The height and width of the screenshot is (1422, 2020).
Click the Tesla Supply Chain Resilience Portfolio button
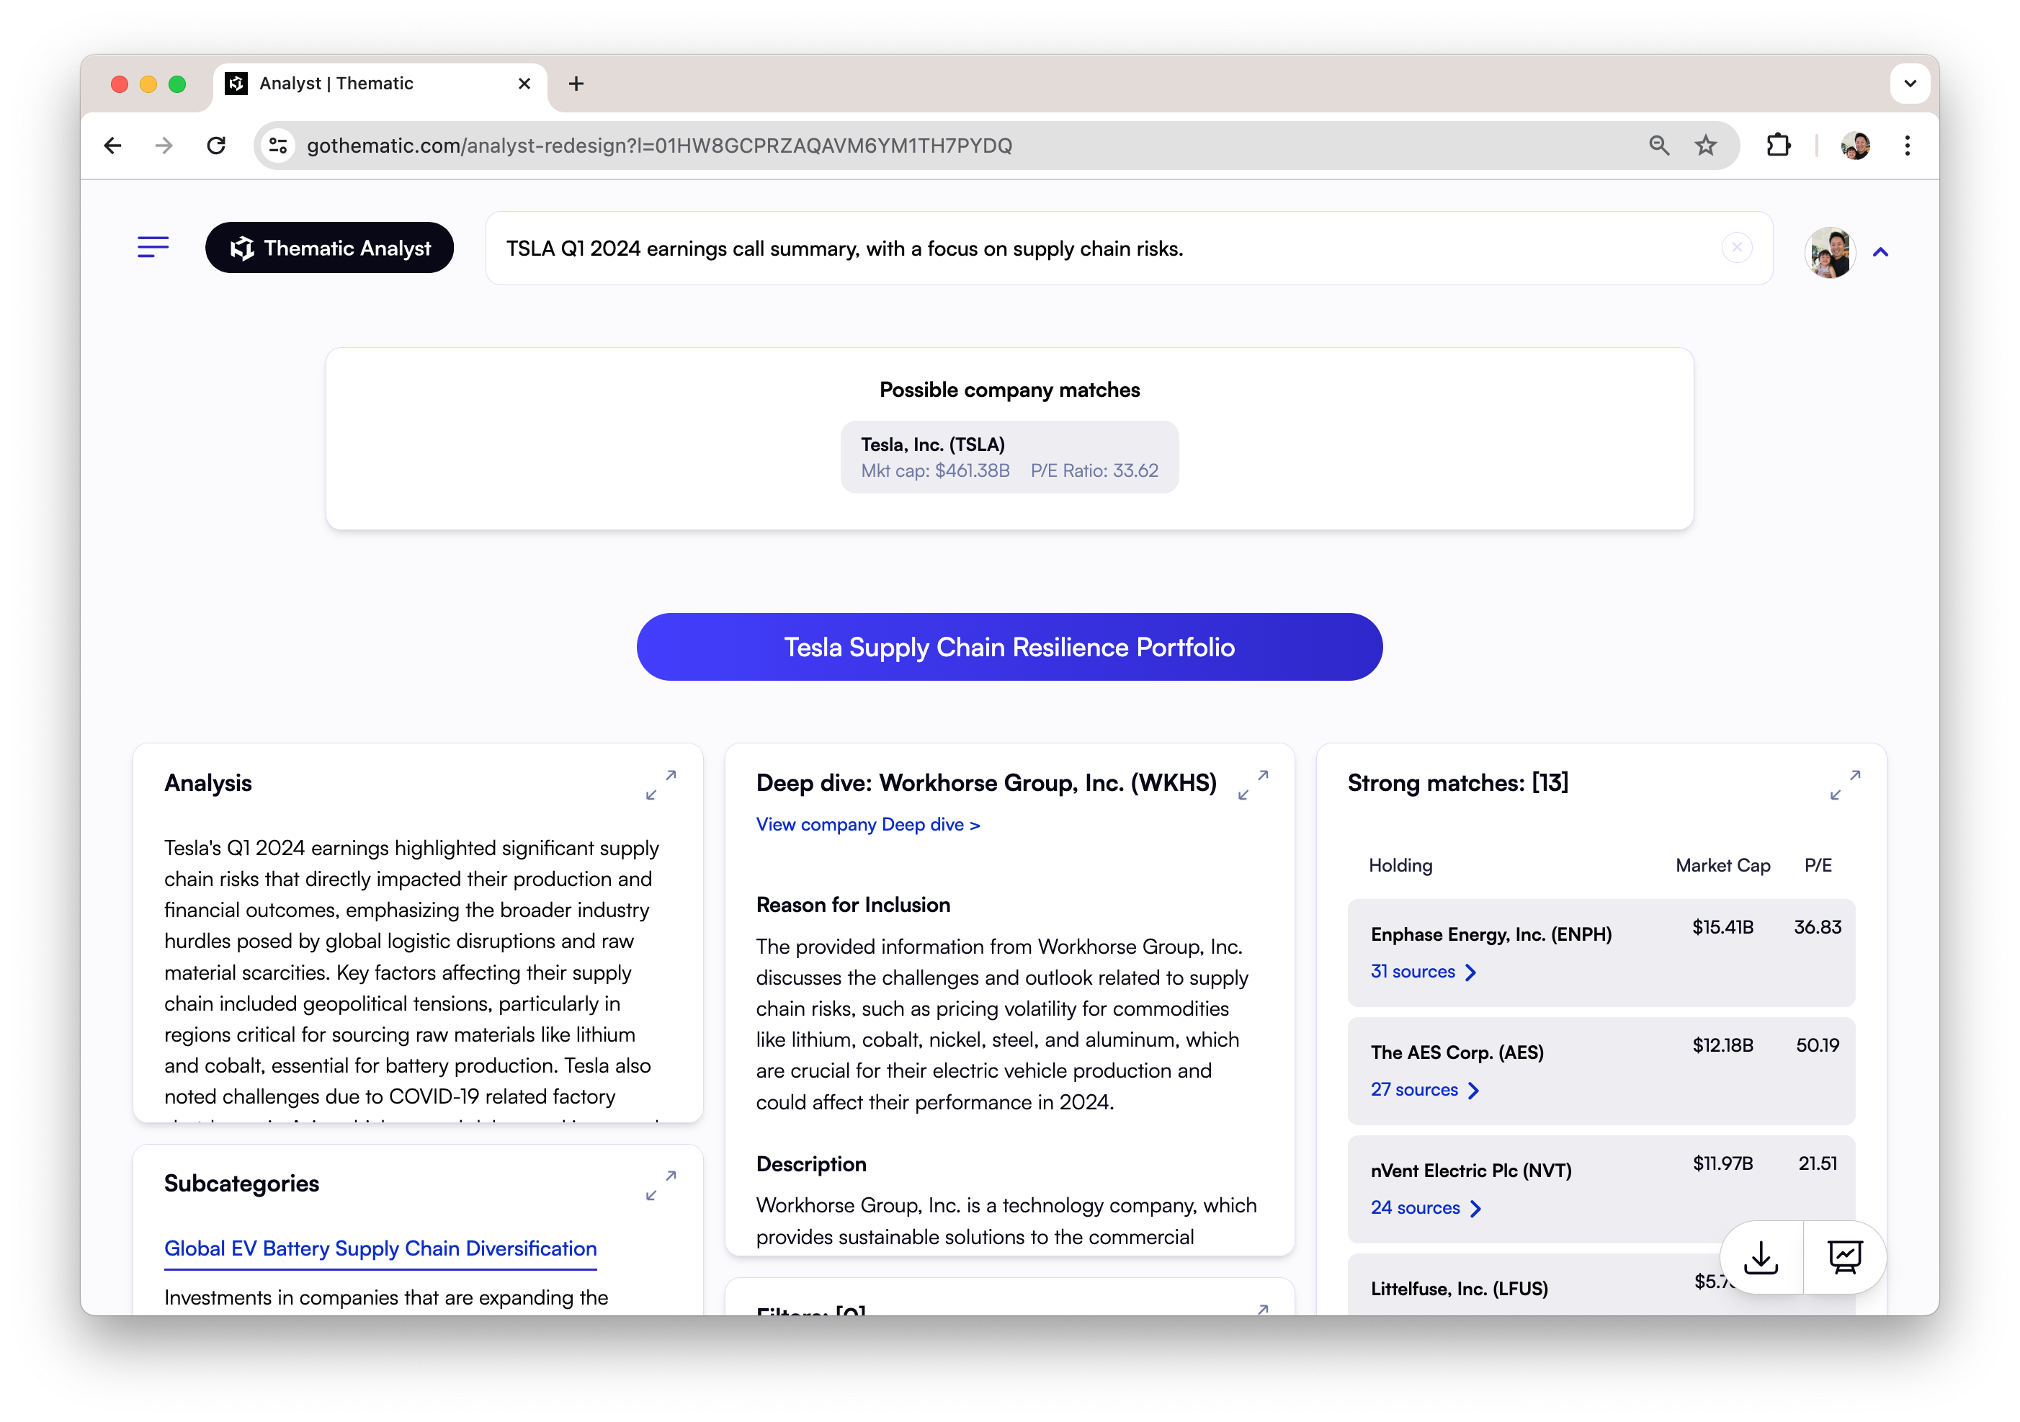[x=1009, y=647]
